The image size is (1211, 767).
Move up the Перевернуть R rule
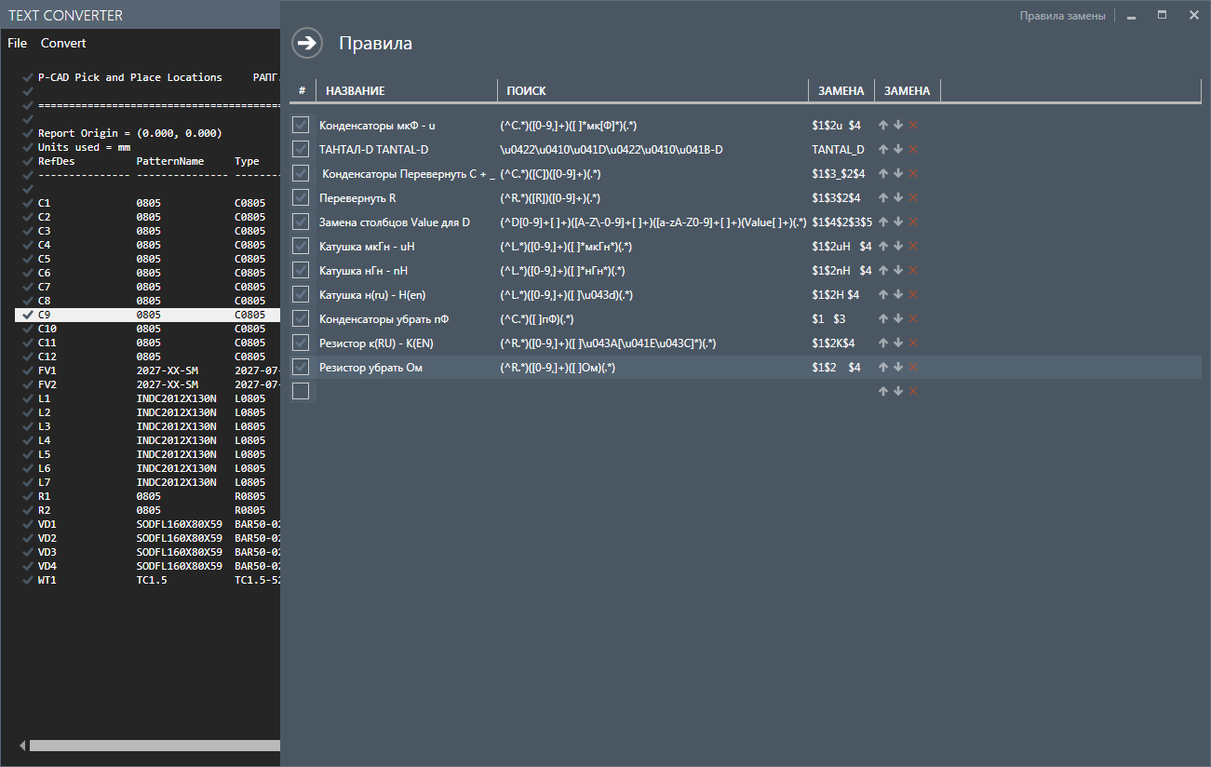883,197
